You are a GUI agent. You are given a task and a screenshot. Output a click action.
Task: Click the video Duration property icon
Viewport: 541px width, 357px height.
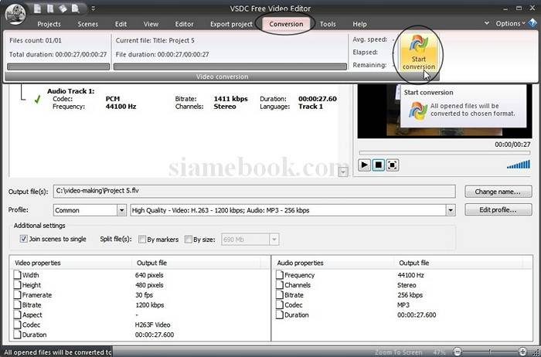coord(17,335)
